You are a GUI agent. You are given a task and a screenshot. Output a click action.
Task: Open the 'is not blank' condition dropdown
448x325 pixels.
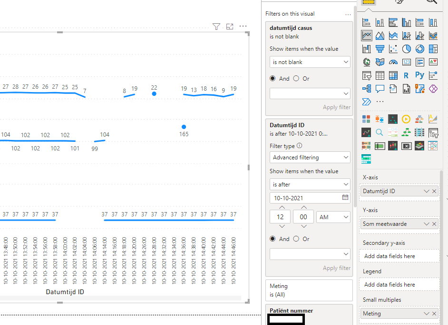pyautogui.click(x=310, y=62)
